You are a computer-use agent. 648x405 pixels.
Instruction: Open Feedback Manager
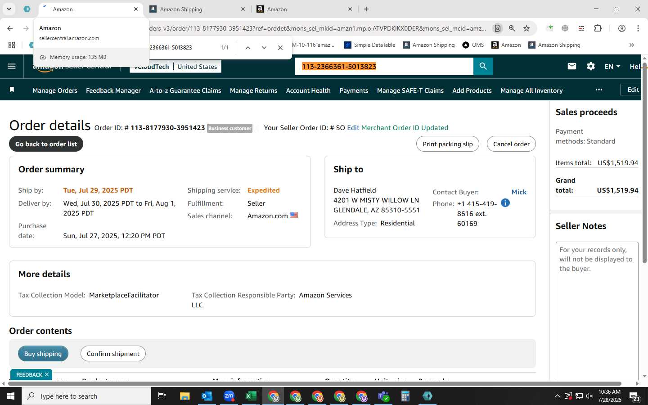click(113, 90)
